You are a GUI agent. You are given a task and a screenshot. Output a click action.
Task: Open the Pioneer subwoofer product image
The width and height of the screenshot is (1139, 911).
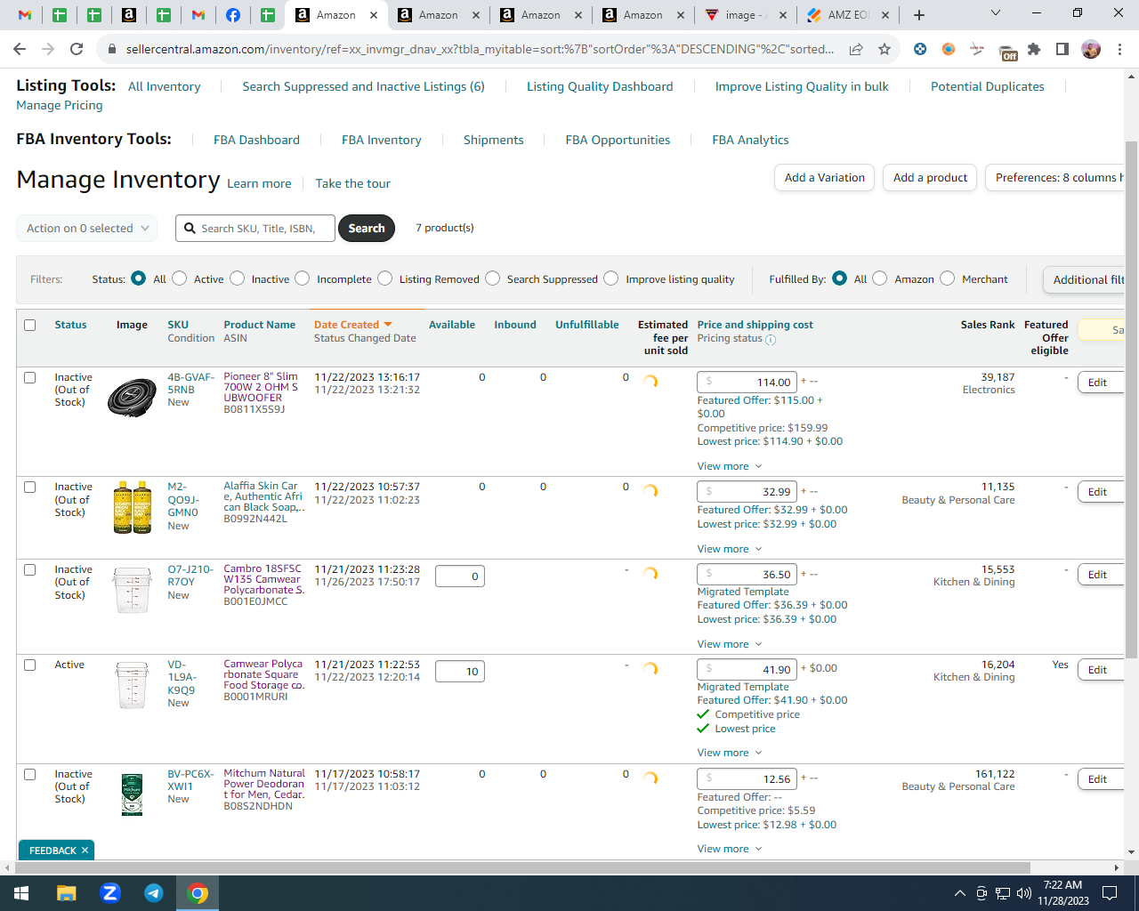click(x=132, y=397)
